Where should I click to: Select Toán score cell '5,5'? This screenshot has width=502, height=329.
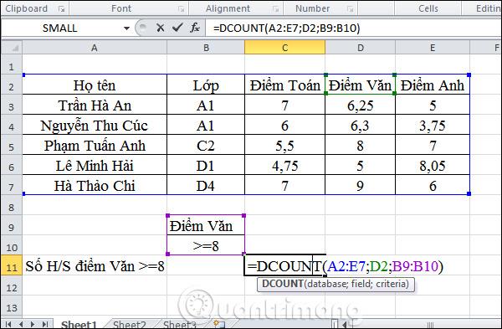click(284, 145)
